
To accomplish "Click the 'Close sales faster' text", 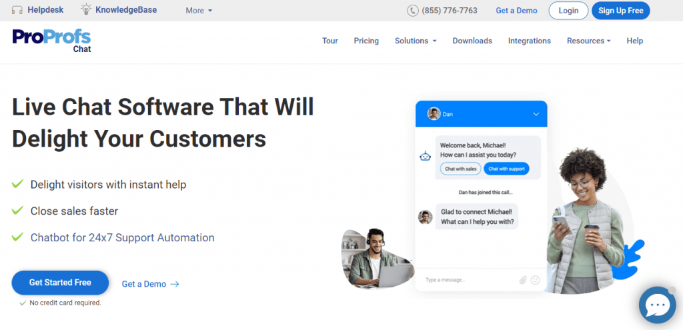I will click(x=74, y=211).
